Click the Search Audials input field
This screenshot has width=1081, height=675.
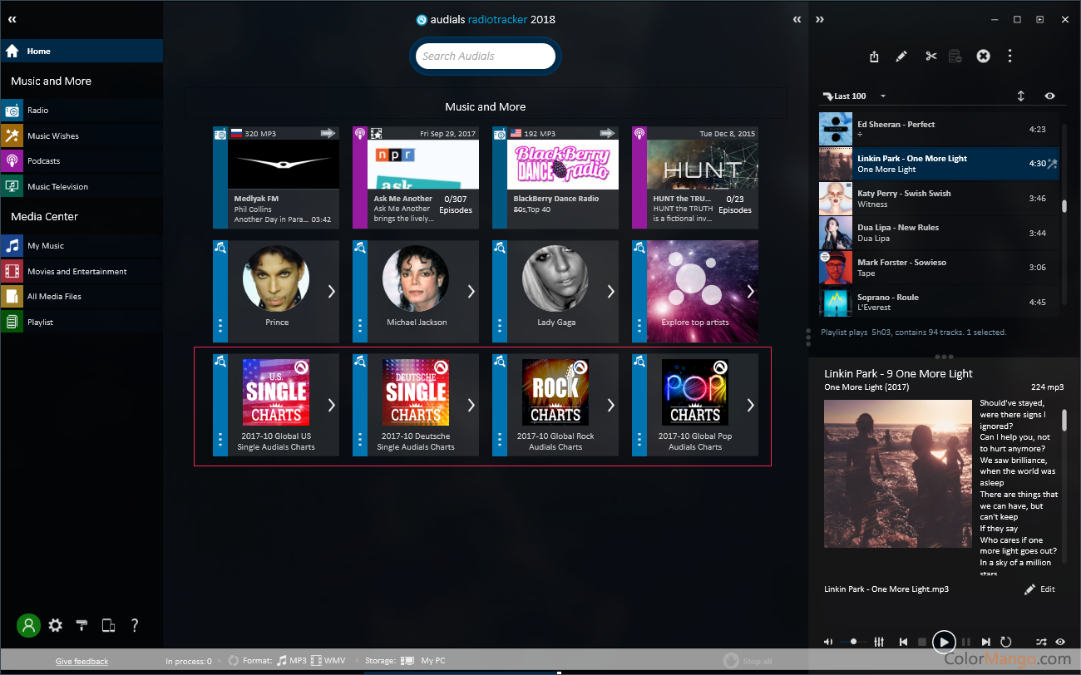[486, 57]
